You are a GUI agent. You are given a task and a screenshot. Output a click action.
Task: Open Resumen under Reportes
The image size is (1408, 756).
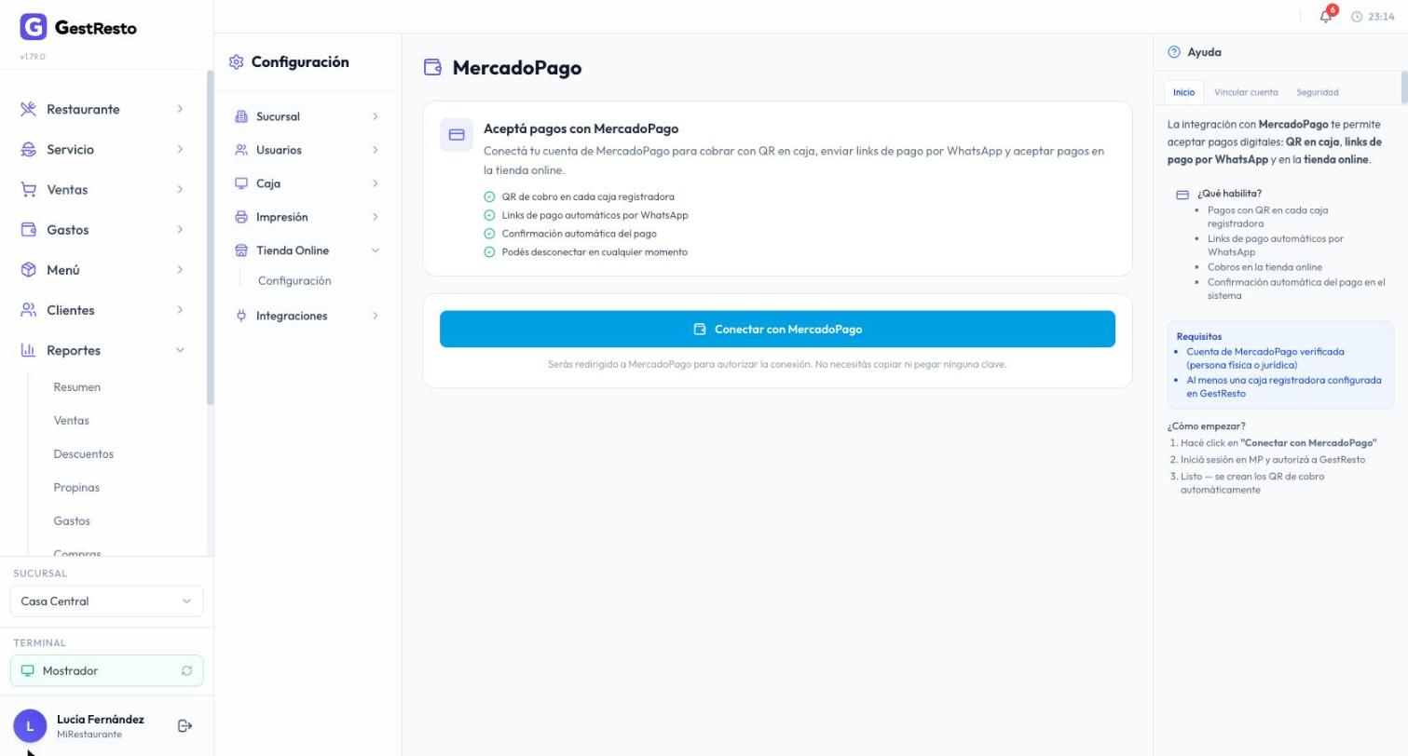click(77, 387)
